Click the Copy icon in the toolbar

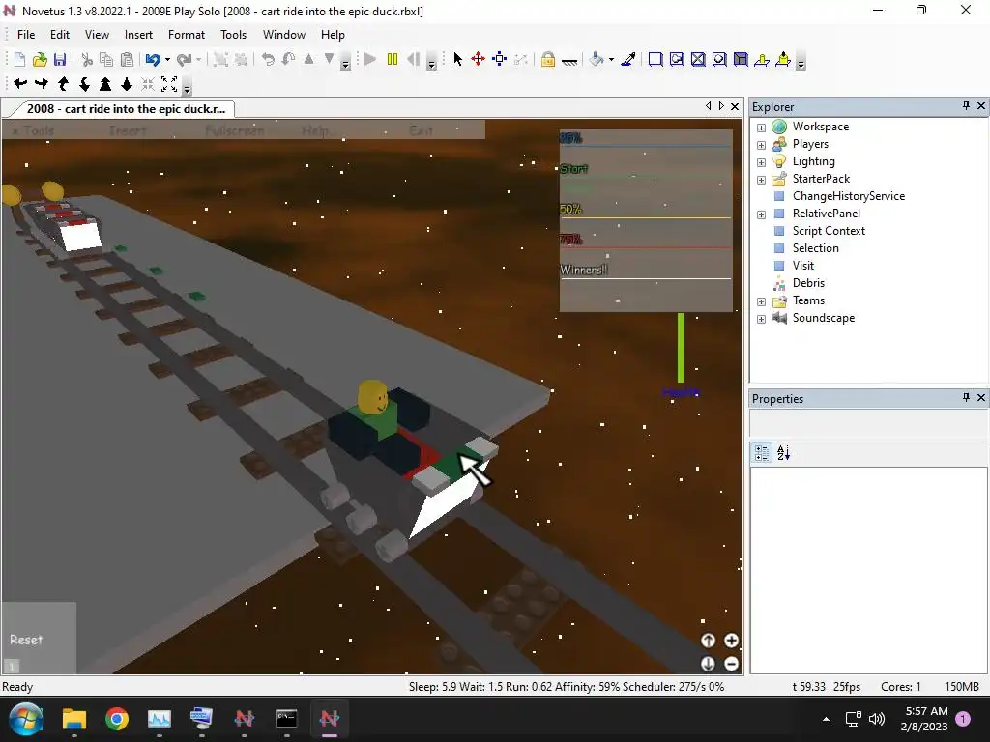pyautogui.click(x=106, y=59)
